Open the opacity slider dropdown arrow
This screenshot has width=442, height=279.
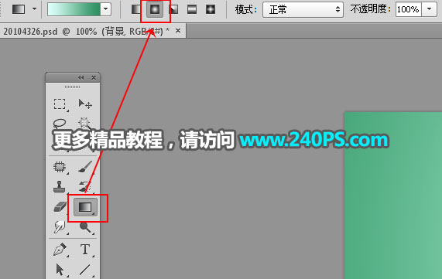point(429,9)
